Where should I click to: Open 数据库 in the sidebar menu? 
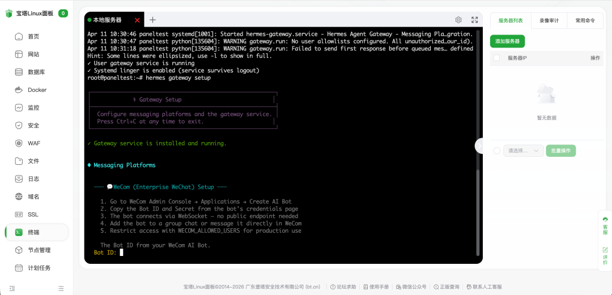coord(36,72)
